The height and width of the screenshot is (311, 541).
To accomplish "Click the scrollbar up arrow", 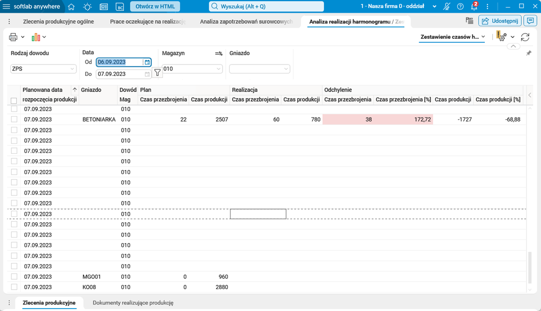I will [530, 109].
